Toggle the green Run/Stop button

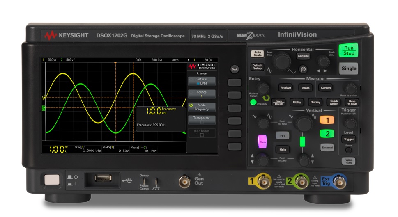pyautogui.click(x=348, y=50)
